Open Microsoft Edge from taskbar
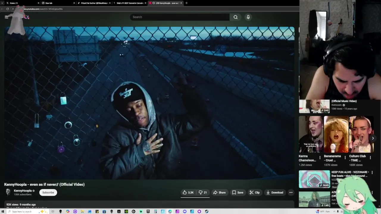381x214 pixels. (170, 211)
